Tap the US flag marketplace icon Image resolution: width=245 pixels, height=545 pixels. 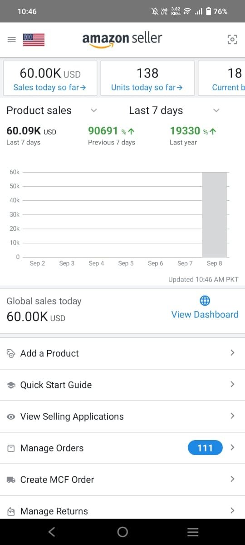pos(34,40)
